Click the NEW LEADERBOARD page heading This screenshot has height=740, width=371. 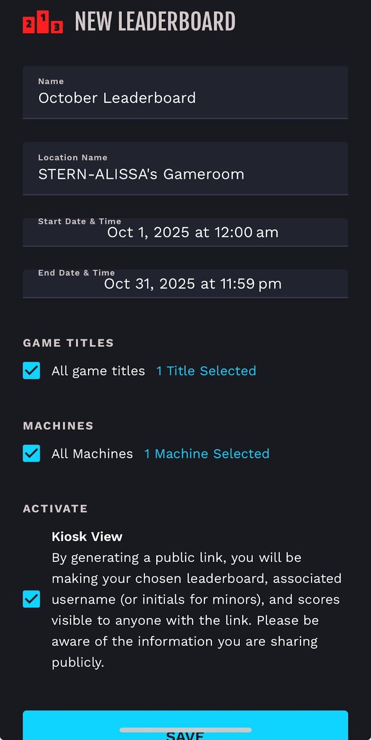(x=155, y=22)
